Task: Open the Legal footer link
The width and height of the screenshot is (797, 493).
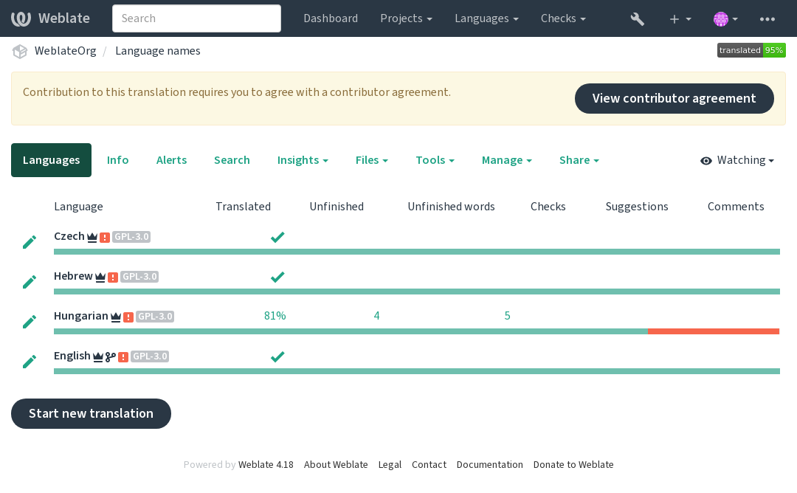Action: [390, 464]
